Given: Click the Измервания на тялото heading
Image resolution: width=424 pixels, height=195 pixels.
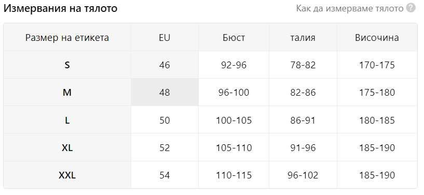Looking at the screenshot, I should pyautogui.click(x=60, y=8).
